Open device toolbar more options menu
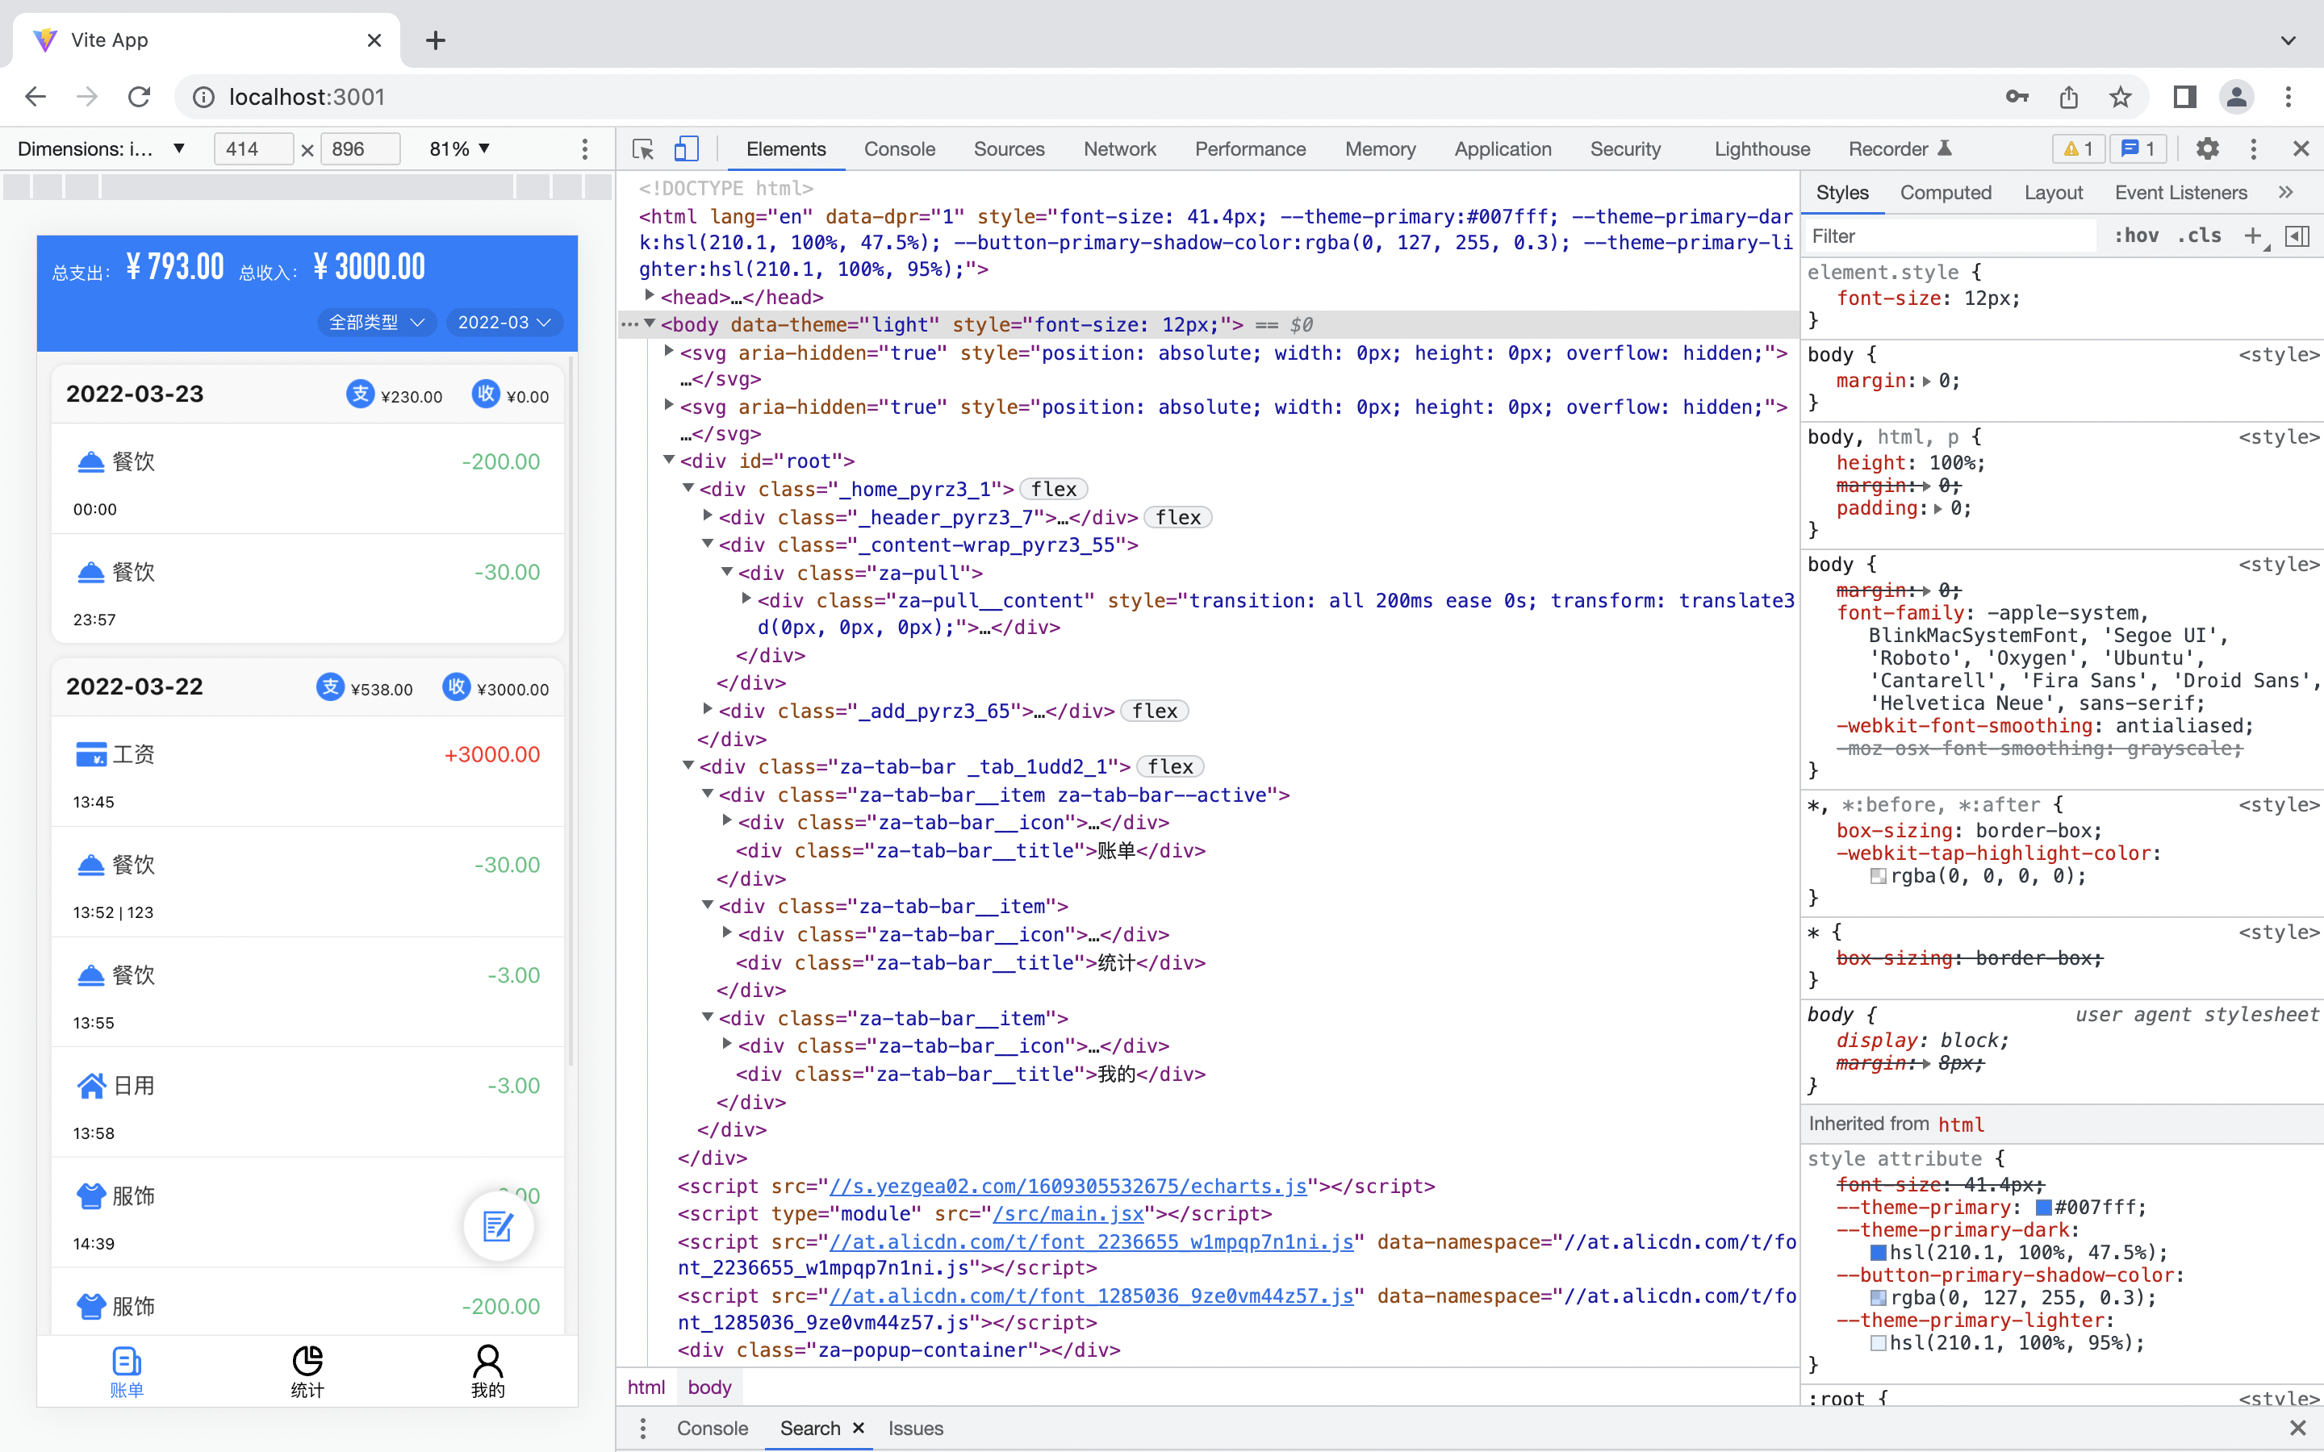 pos(584,149)
